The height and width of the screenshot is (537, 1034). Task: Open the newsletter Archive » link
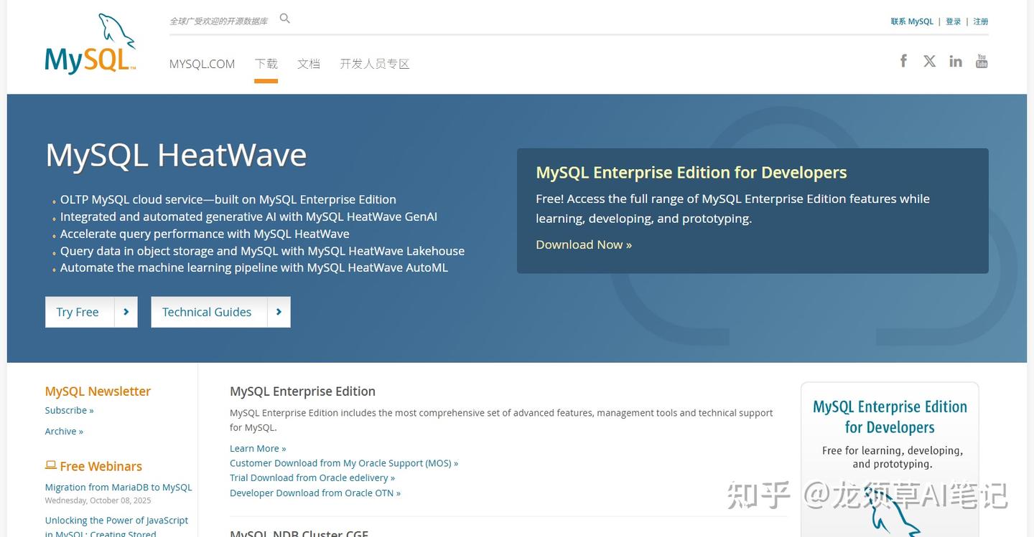pos(64,431)
